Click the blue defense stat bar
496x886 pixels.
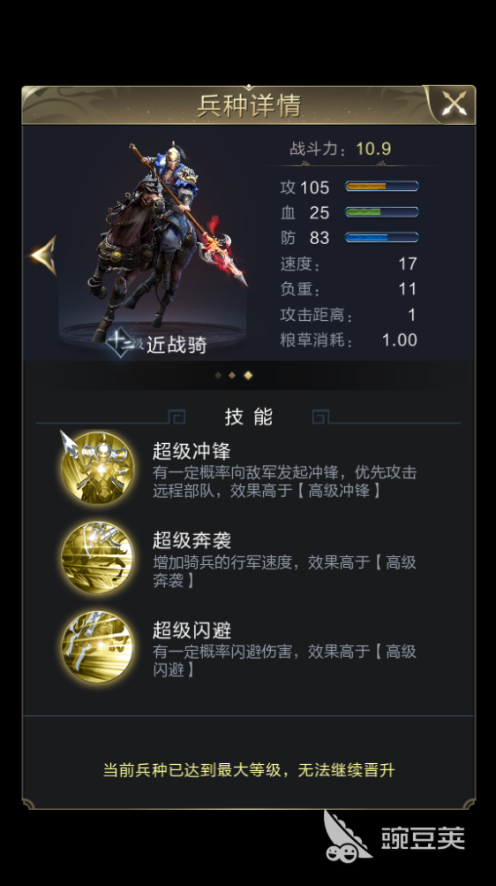381,237
